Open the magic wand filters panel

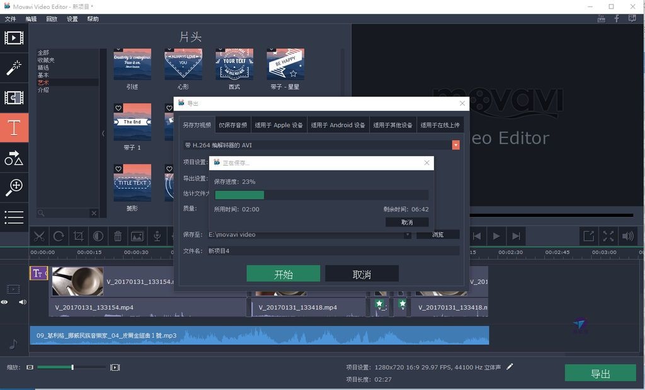pyautogui.click(x=14, y=67)
